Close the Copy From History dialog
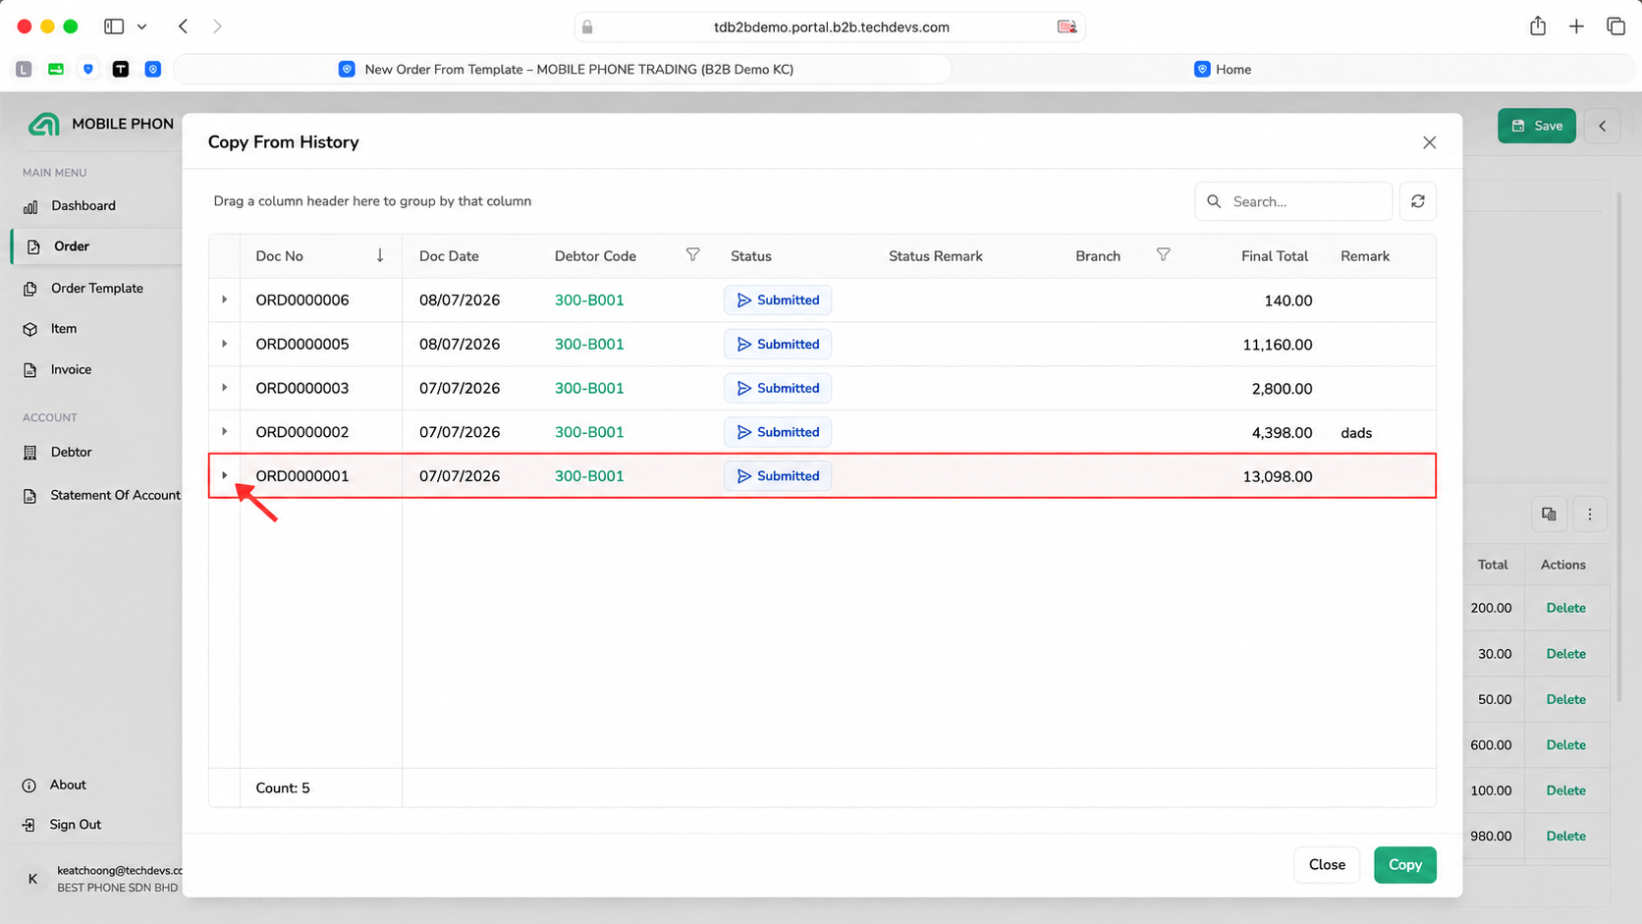This screenshot has height=924, width=1642. pos(1429,142)
